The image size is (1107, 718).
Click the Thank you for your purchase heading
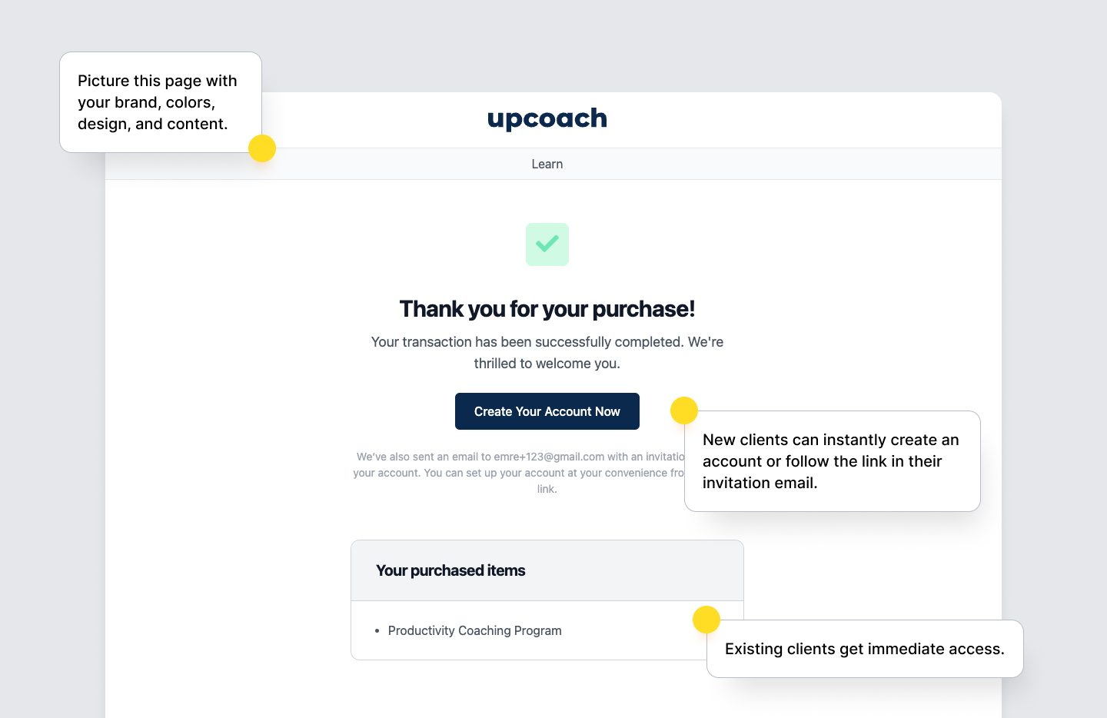pyautogui.click(x=547, y=309)
